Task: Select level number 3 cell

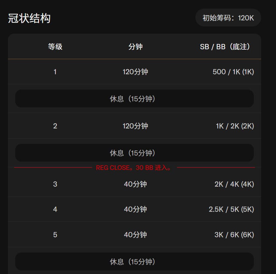Action: (55, 184)
